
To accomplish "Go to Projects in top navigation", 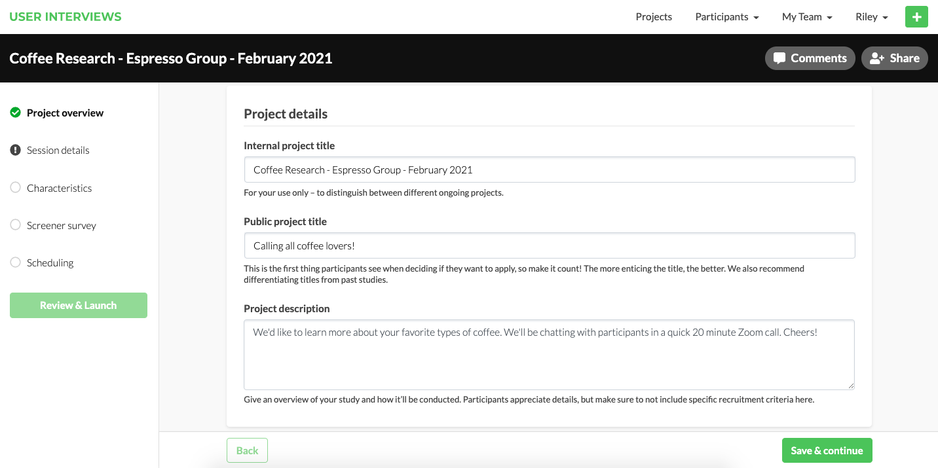I will coord(654,17).
